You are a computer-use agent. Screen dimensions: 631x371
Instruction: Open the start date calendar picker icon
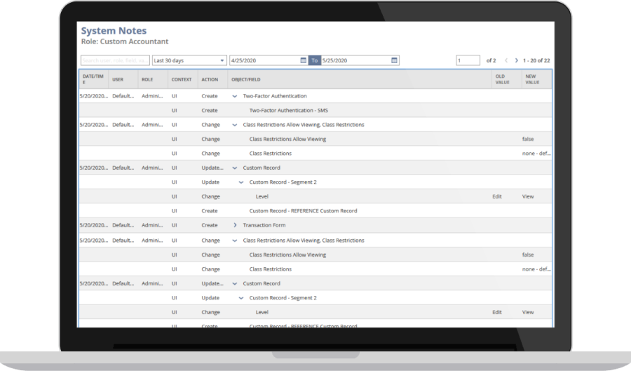pos(304,60)
